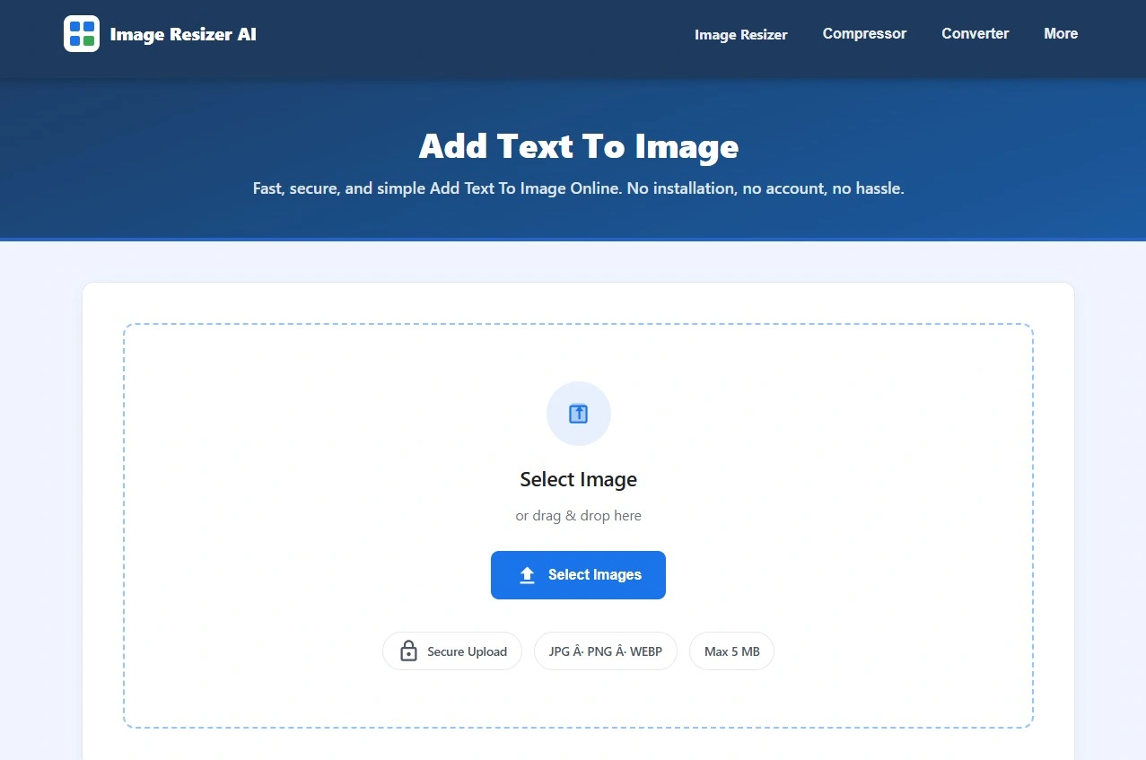Click the Image Resizer AI brand name
The image size is (1146, 760).
pyautogui.click(x=183, y=35)
